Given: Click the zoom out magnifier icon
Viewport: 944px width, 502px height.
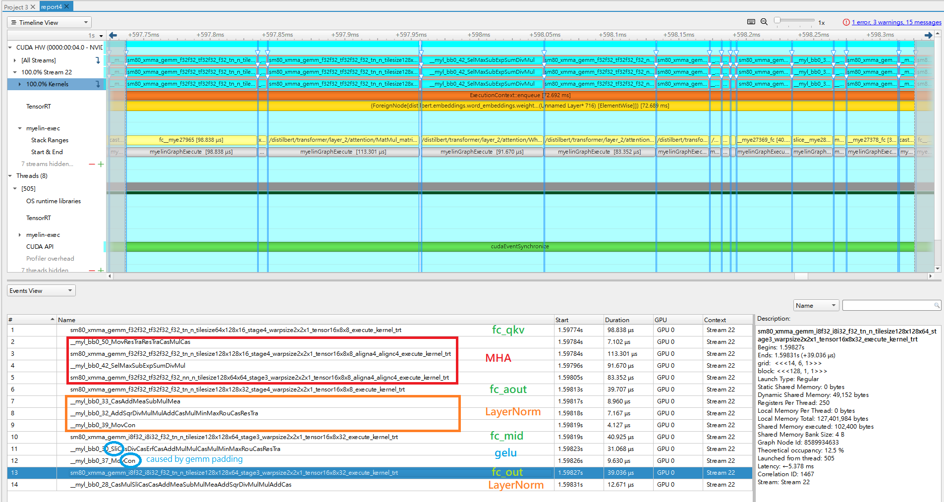Looking at the screenshot, I should coord(764,22).
